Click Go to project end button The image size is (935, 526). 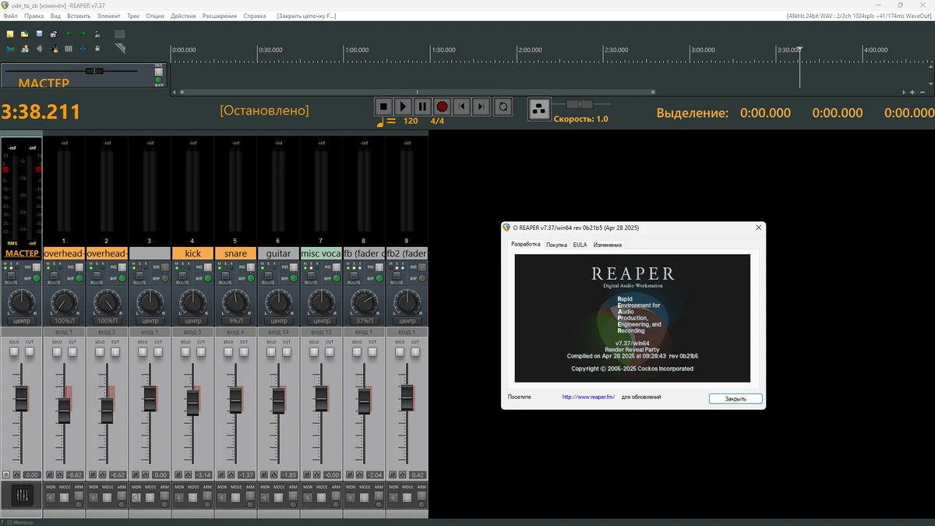tap(482, 106)
